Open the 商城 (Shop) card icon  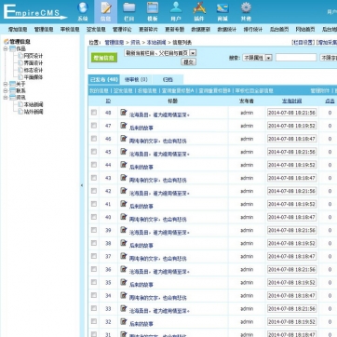coord(222,7)
